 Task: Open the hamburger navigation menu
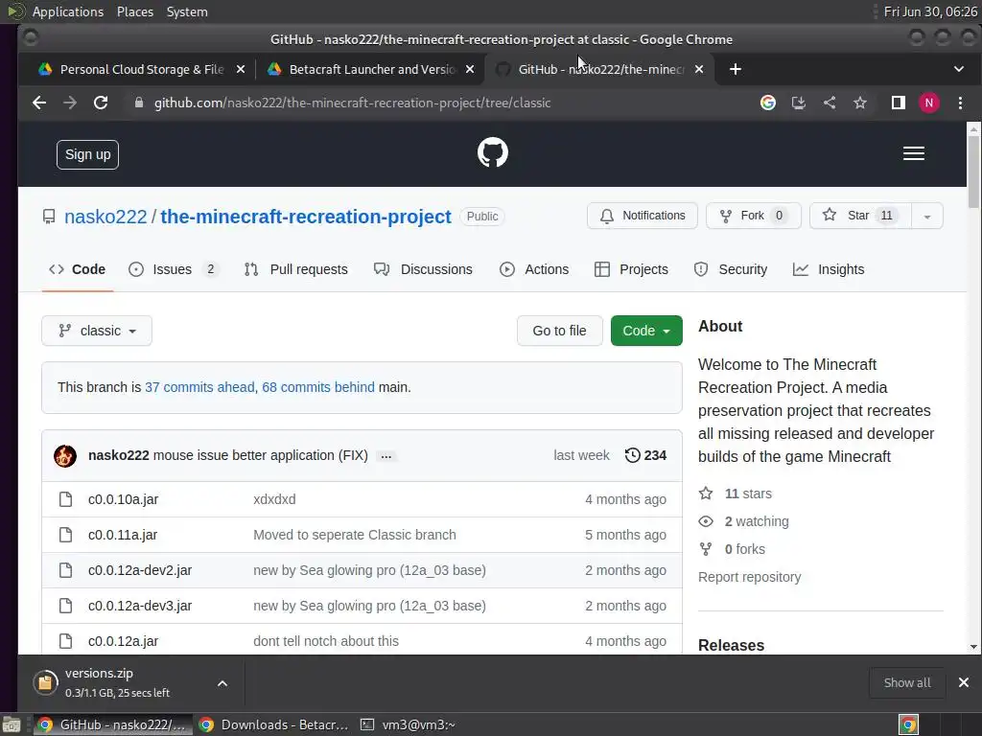click(914, 153)
